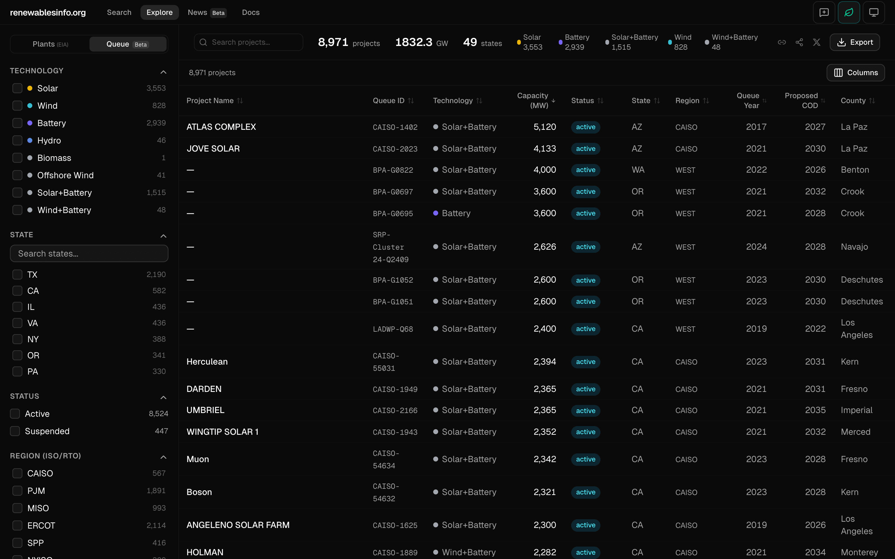The width and height of the screenshot is (895, 559).
Task: Focus the Search projects field
Action: [249, 42]
